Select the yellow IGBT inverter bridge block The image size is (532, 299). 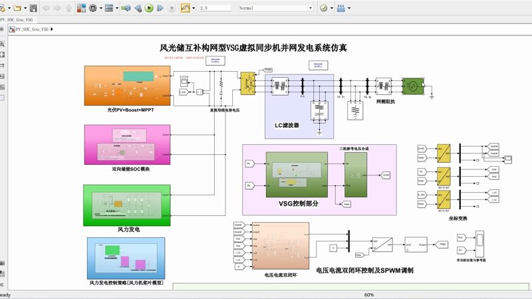pyautogui.click(x=247, y=84)
